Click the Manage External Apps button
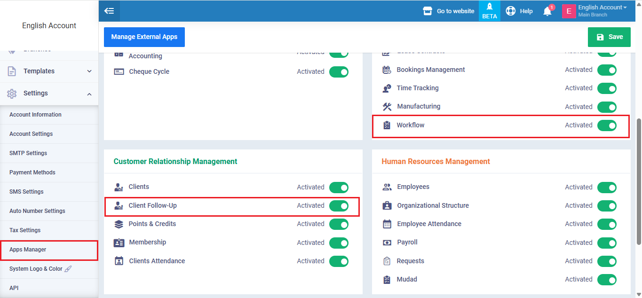 pyautogui.click(x=144, y=37)
